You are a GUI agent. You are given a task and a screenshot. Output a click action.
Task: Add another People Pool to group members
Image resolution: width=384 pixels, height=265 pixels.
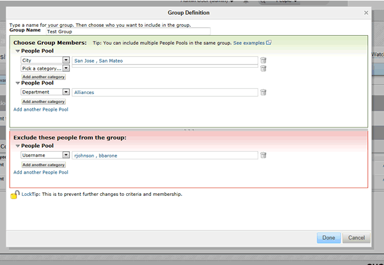coord(41,109)
